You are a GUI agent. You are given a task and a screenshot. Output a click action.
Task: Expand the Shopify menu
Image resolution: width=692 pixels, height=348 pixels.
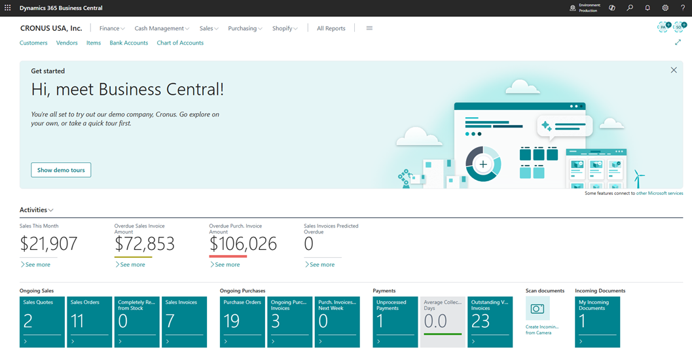coord(285,28)
